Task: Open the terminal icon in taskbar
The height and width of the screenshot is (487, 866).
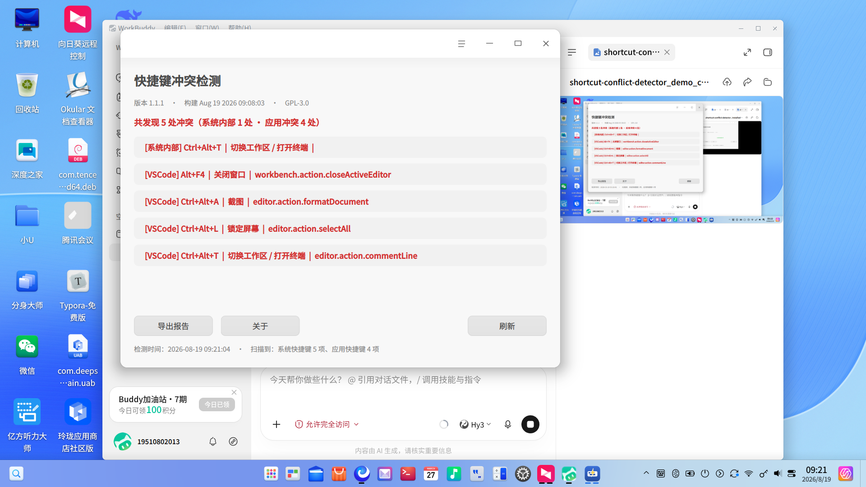Action: pyautogui.click(x=408, y=473)
